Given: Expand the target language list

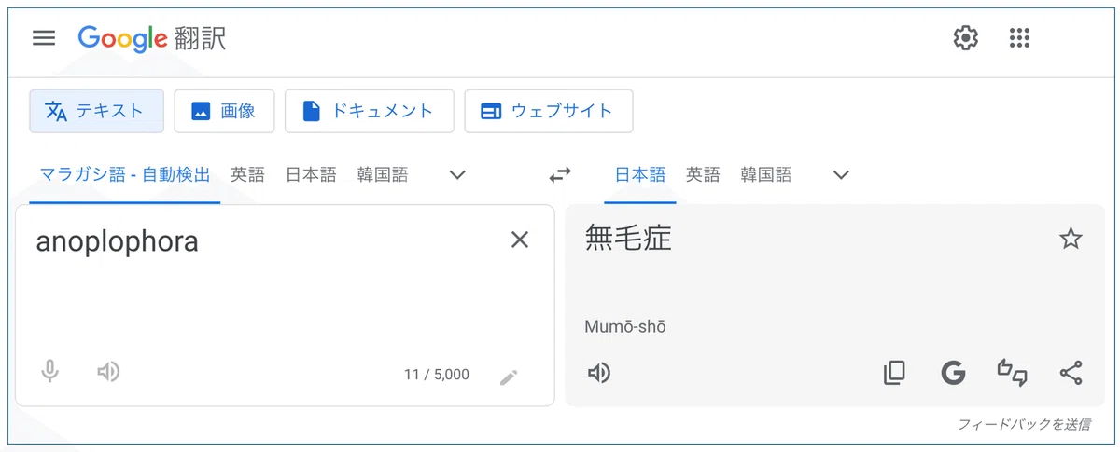Looking at the screenshot, I should pyautogui.click(x=841, y=174).
